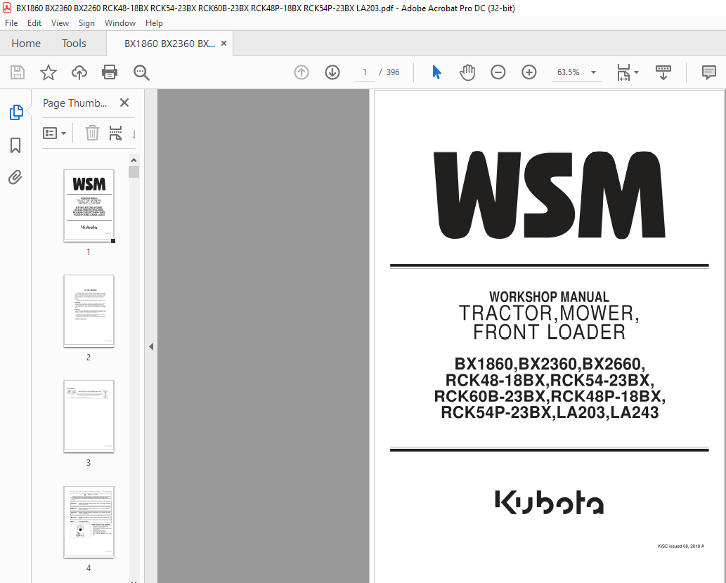
Task: Click the Kubota logo on page
Action: (x=549, y=502)
